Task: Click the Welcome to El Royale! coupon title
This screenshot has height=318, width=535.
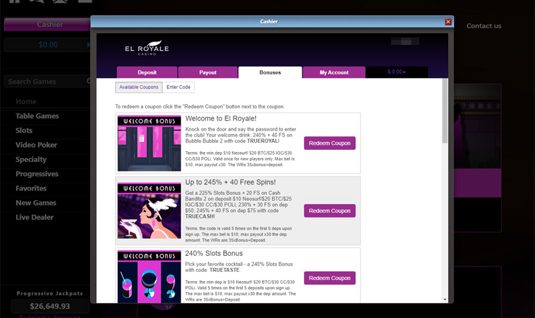Action: 221,118
